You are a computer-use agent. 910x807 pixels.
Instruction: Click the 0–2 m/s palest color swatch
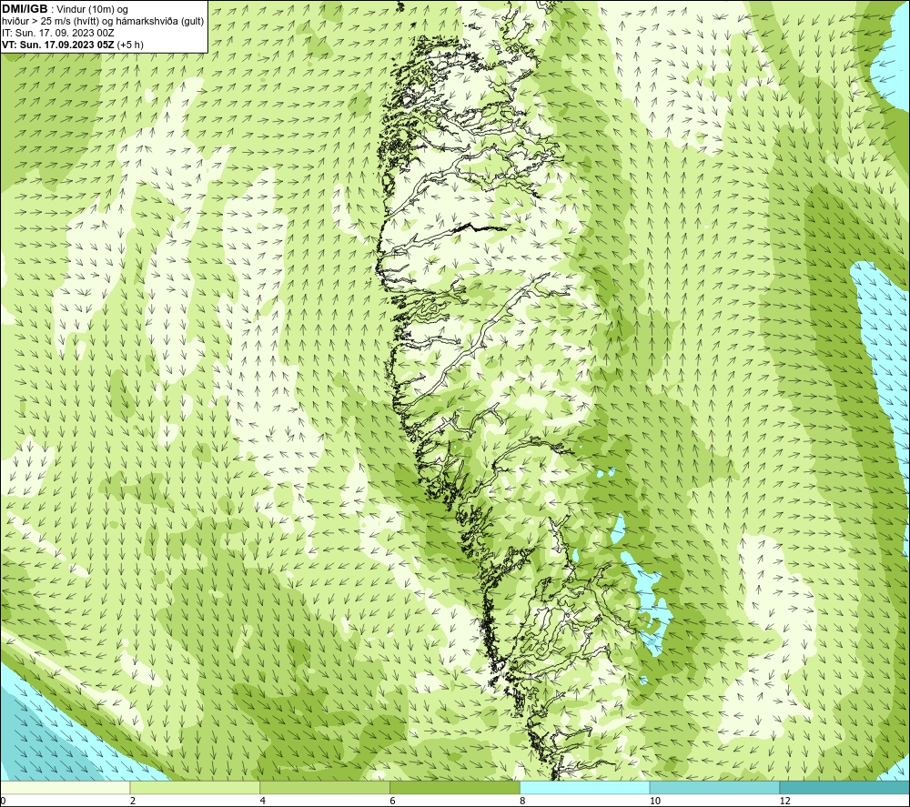point(65,787)
